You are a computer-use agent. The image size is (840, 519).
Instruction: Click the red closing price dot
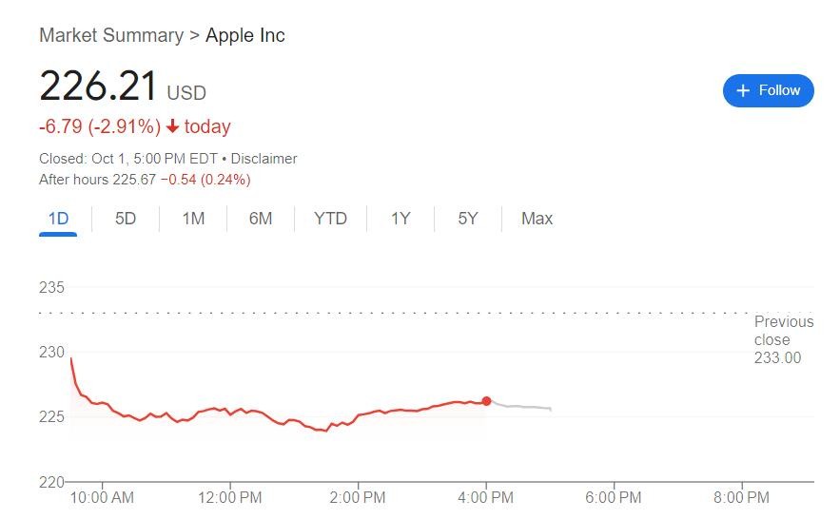[x=486, y=401]
